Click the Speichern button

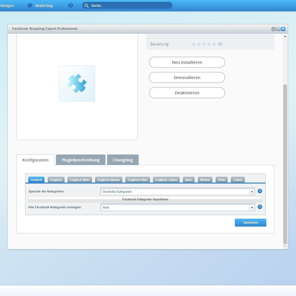point(251,223)
